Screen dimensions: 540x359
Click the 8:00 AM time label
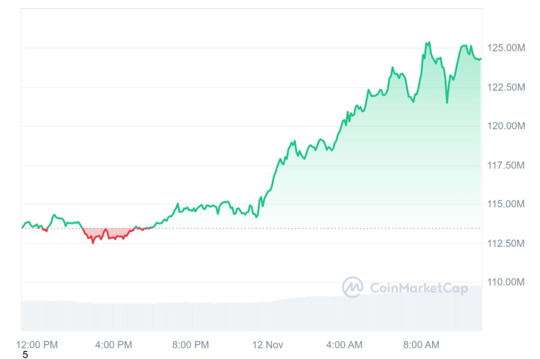421,345
